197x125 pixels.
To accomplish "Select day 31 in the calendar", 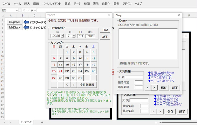I will pos(80,78).
